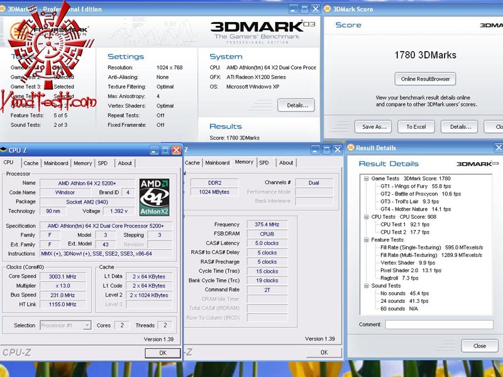The image size is (503, 377).
Task: Open Mainboard tab in rear CPU-Z window
Action: click(218, 163)
